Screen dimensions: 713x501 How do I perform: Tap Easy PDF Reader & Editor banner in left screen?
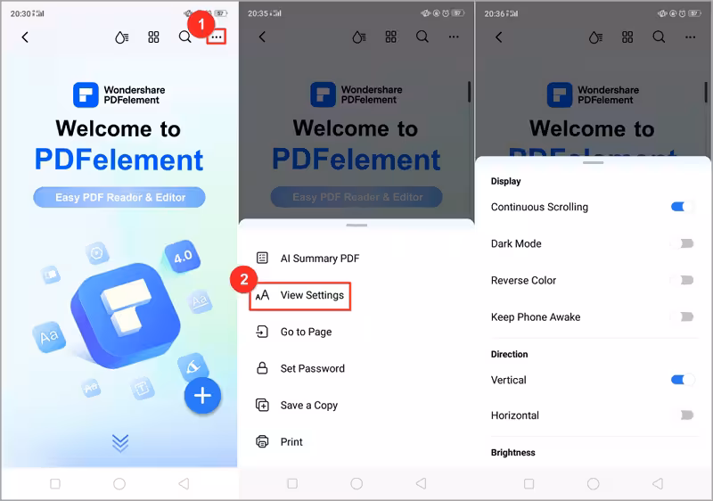(119, 197)
